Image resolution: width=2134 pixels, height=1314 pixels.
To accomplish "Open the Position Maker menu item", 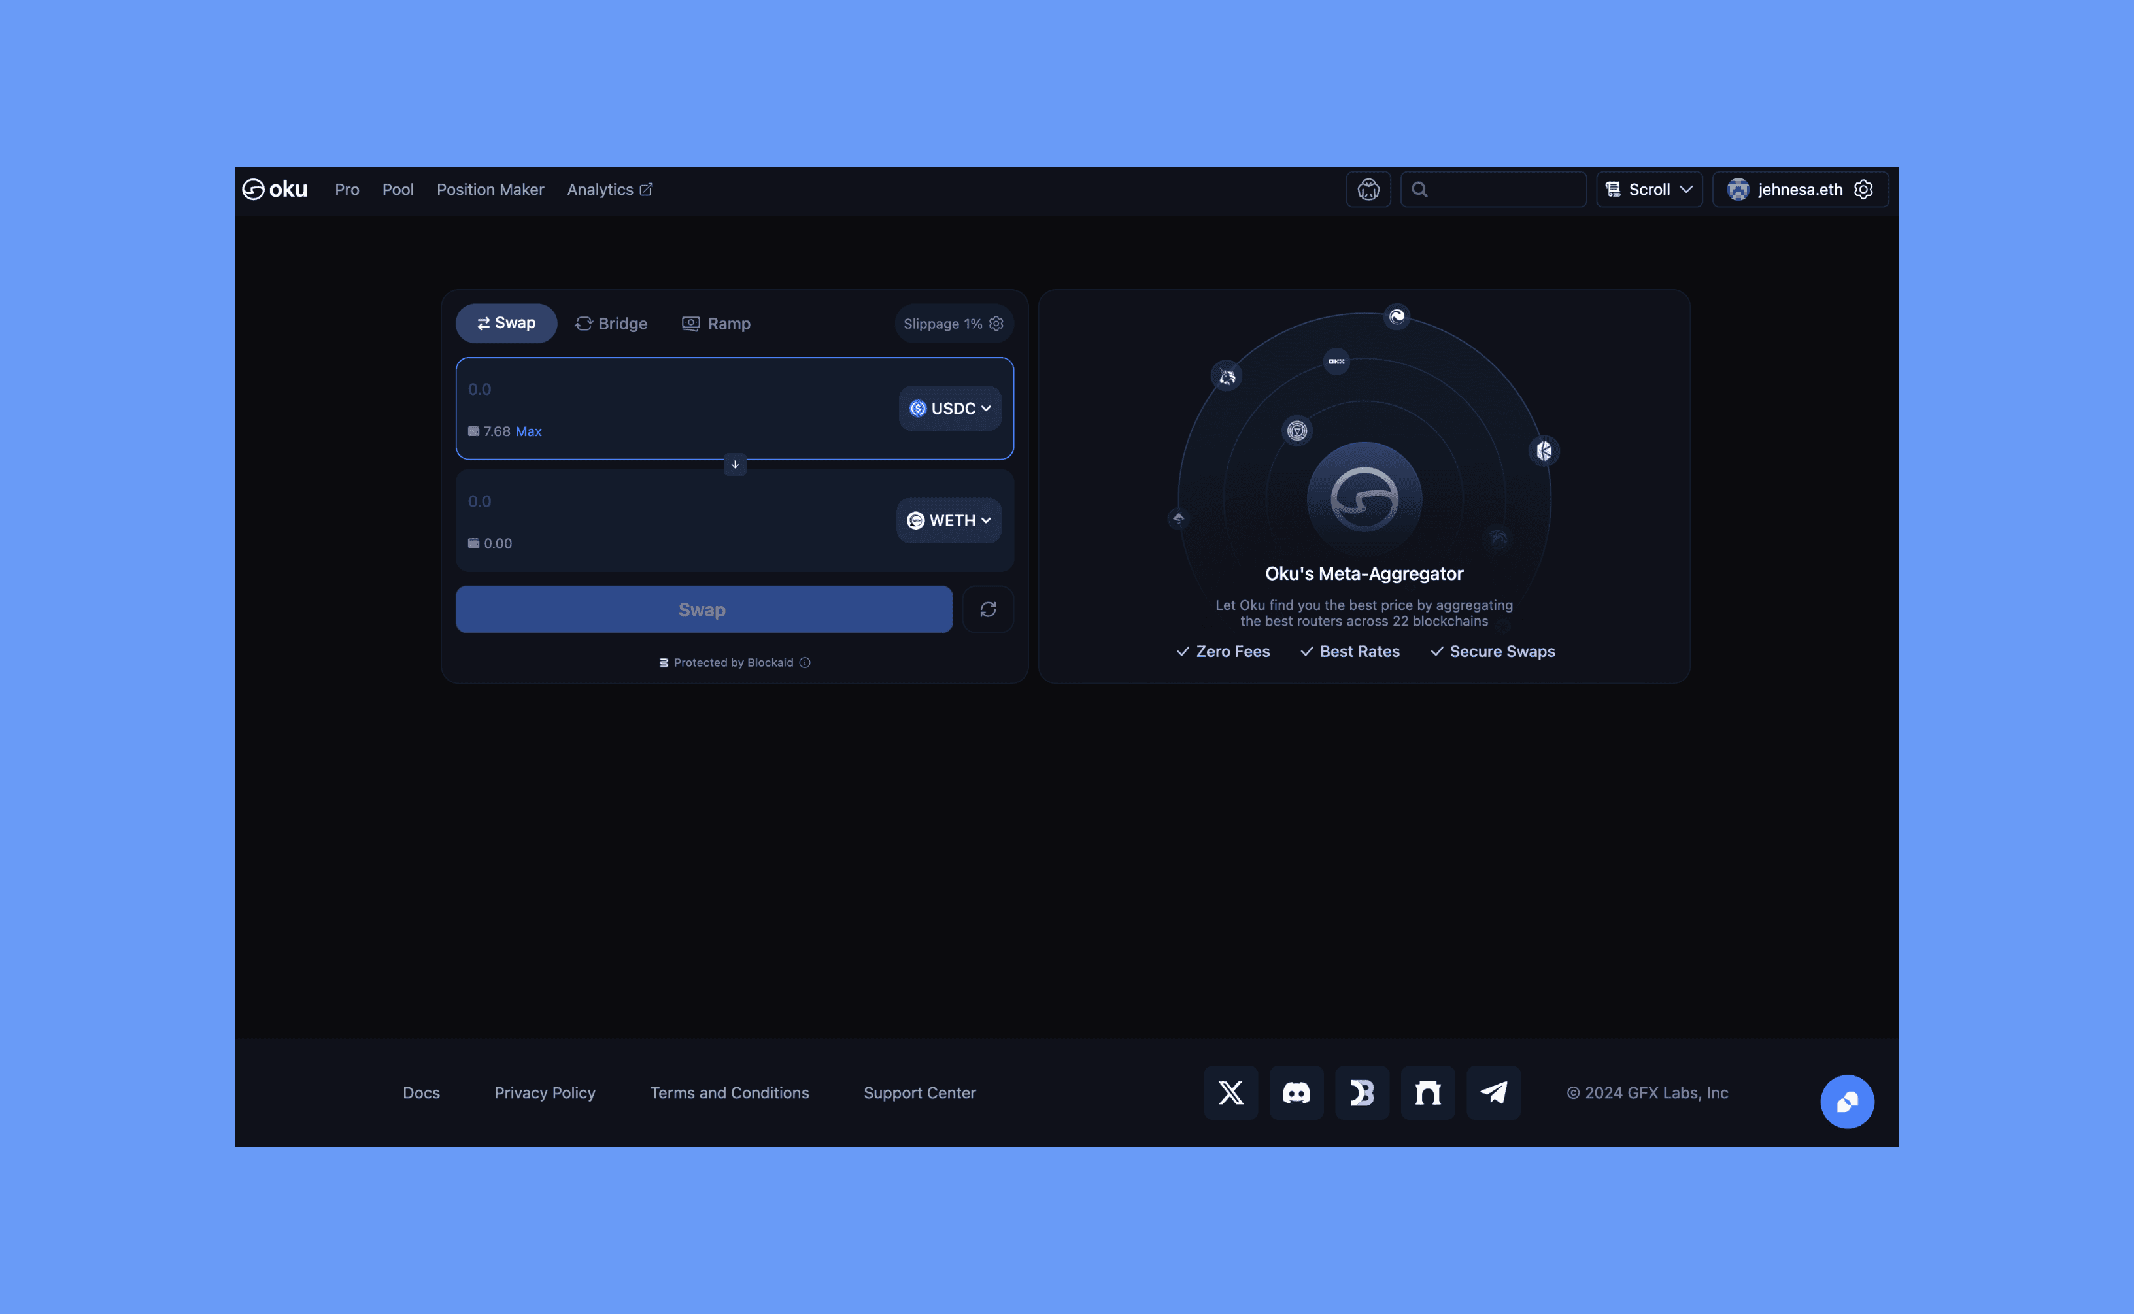I will point(490,190).
